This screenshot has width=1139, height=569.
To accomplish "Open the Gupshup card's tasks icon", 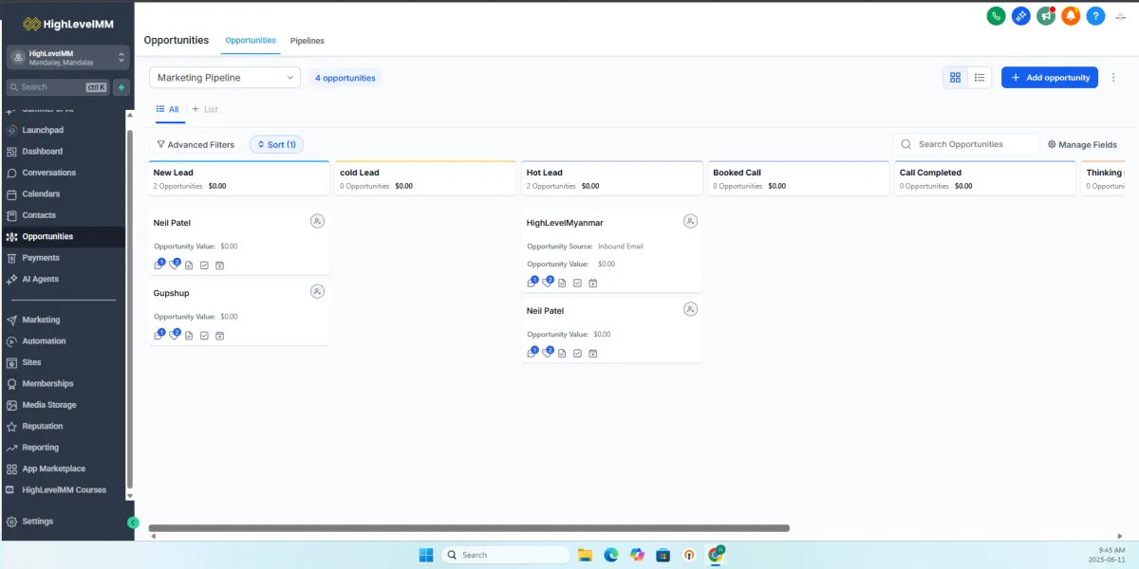I will click(x=204, y=336).
